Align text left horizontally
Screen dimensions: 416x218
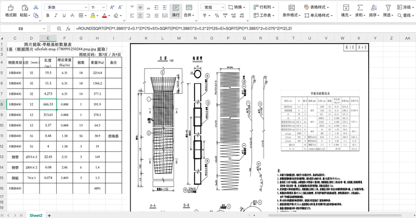[132, 16]
